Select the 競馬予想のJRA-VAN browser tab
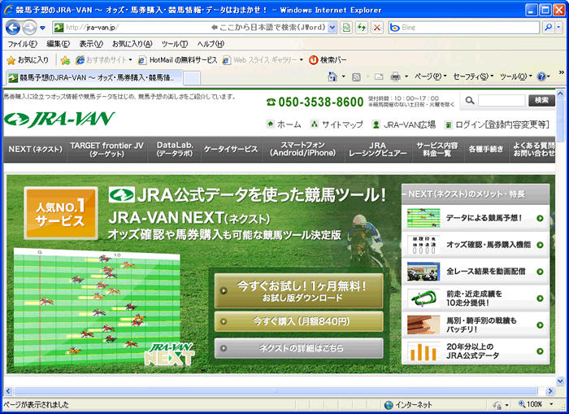 pyautogui.click(x=94, y=77)
